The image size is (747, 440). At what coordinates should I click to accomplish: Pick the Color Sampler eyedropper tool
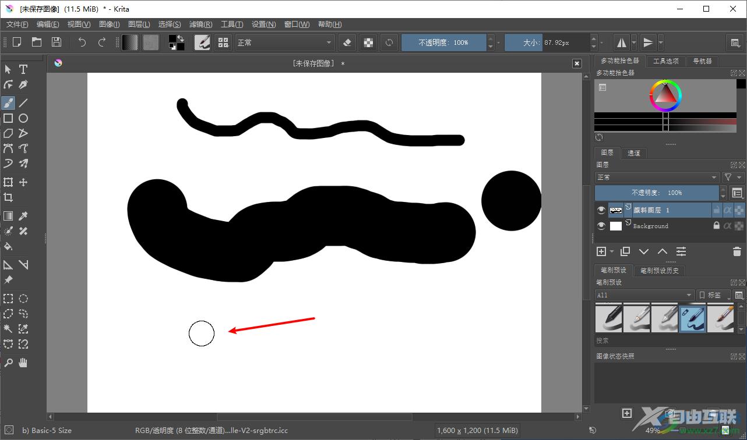tap(23, 216)
